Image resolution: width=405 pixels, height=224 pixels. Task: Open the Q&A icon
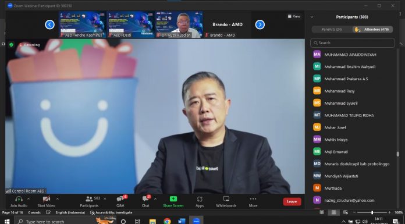click(x=120, y=199)
